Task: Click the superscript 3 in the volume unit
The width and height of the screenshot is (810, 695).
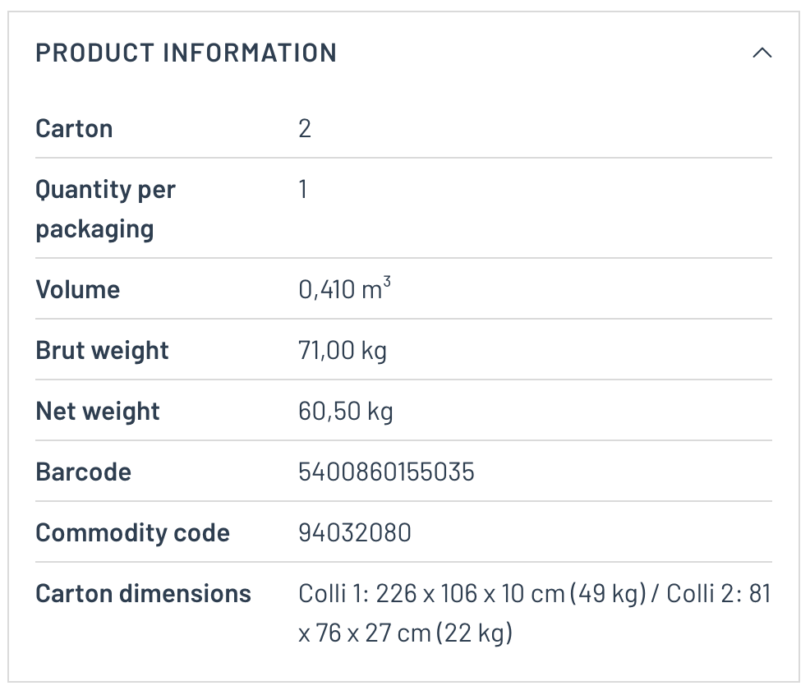Action: coord(387,283)
